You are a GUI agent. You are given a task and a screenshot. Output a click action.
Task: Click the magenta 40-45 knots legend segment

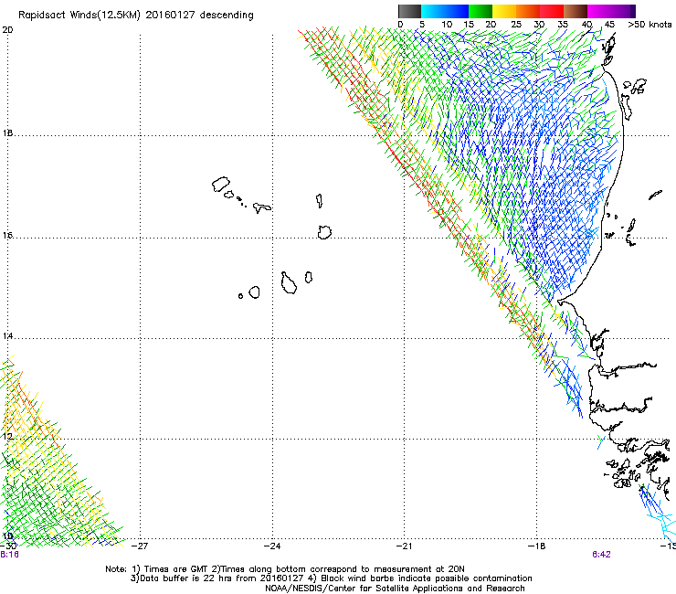[599, 11]
